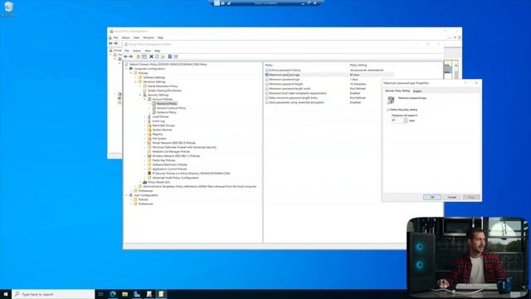Click the IP Security Policies node icon
The width and height of the screenshot is (531, 299).
point(149,174)
